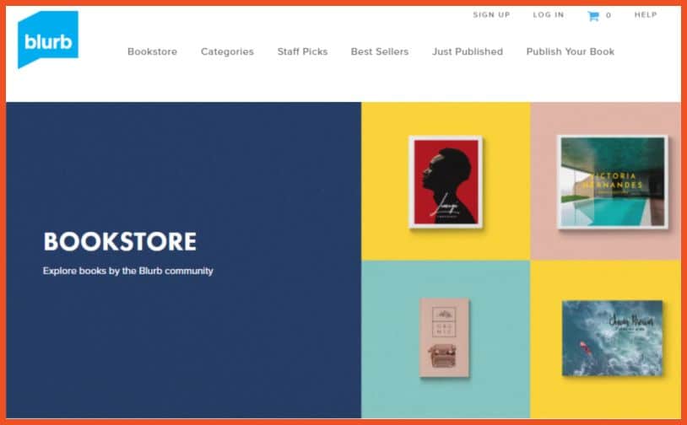Open the Categories menu
687x425 pixels.
pyautogui.click(x=227, y=51)
